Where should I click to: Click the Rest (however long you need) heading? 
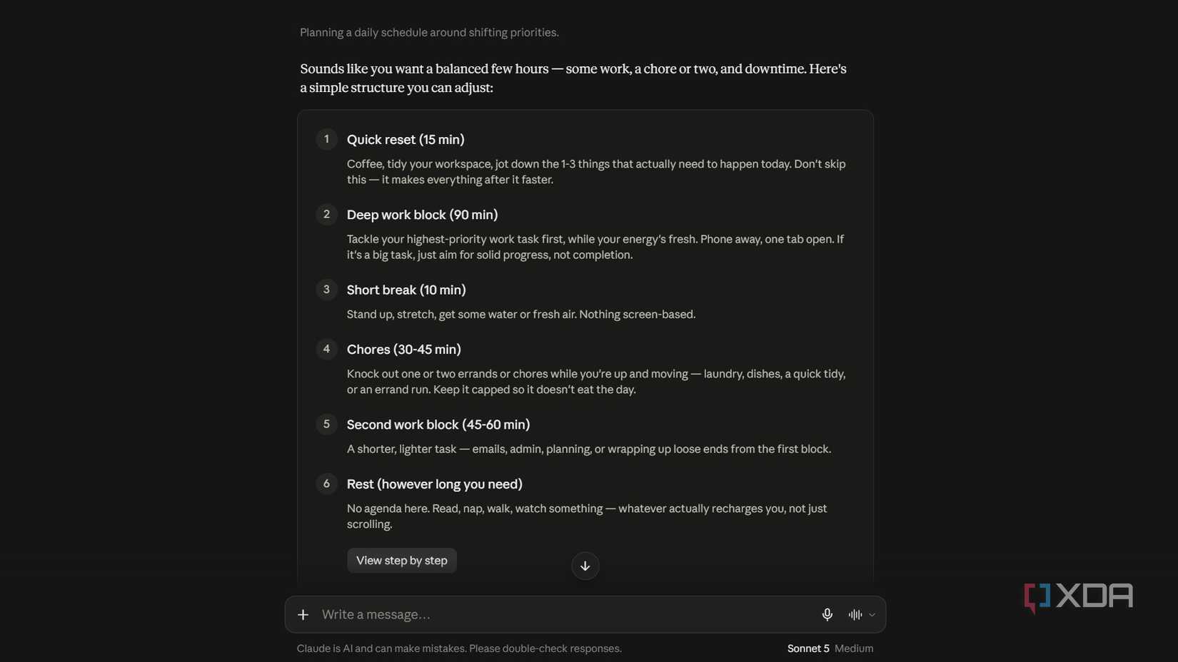coord(434,484)
